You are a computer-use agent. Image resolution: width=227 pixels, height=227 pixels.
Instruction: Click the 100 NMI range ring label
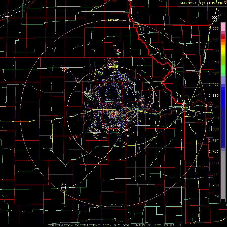(x=113, y=20)
